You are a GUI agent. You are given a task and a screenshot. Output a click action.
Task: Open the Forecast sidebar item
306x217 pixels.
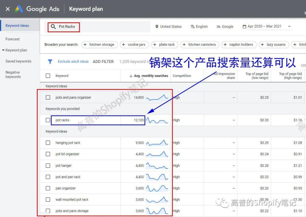click(12, 39)
